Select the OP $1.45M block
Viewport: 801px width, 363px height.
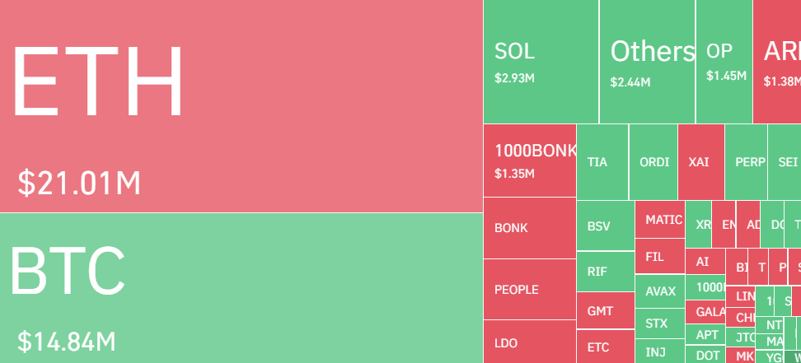(x=724, y=62)
